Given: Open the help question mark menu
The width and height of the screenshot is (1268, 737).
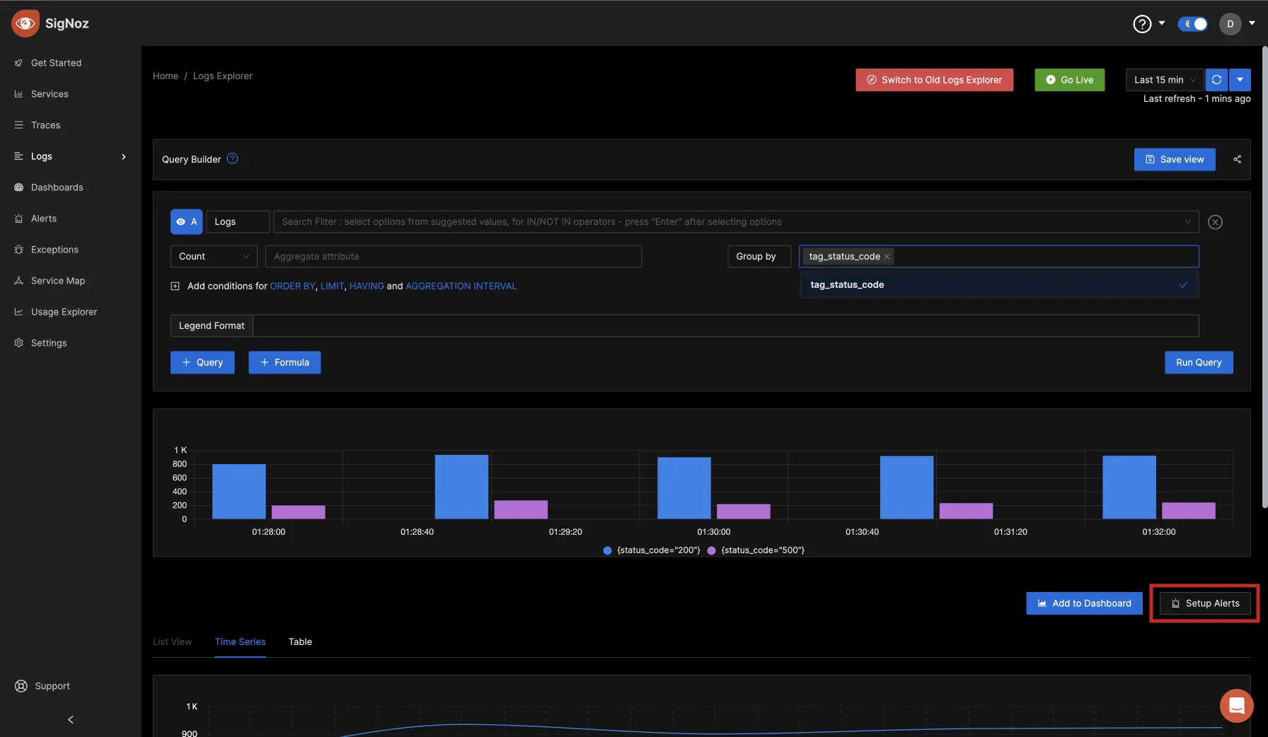Looking at the screenshot, I should [x=1141, y=24].
